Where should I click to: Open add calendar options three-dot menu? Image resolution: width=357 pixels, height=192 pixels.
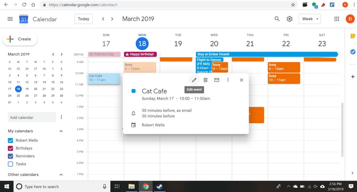[61, 117]
